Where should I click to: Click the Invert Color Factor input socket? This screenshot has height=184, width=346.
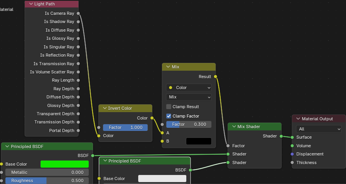99,127
